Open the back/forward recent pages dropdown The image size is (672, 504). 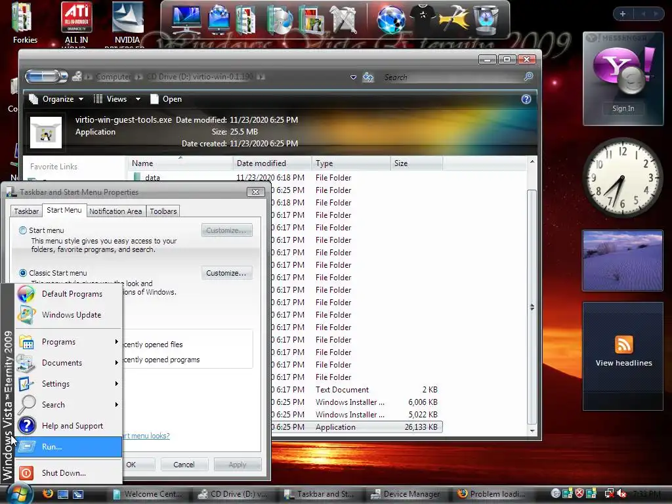64,77
